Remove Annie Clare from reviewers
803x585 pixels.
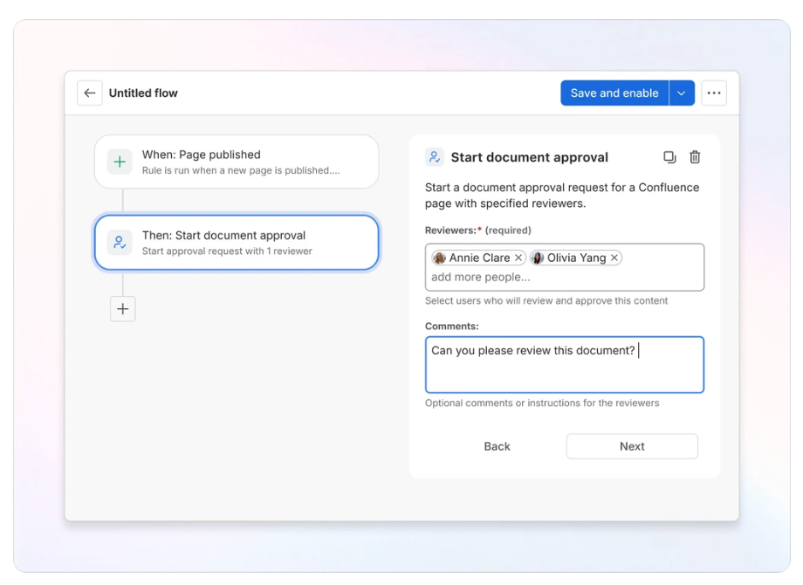point(518,258)
